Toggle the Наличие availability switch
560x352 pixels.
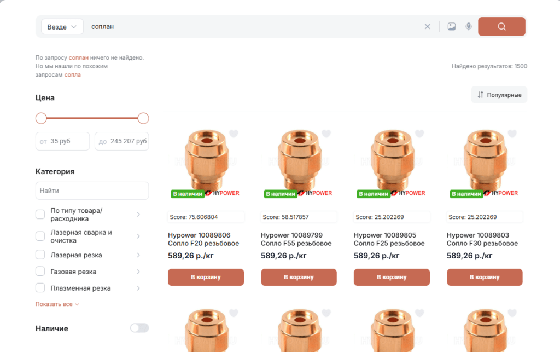click(x=139, y=328)
